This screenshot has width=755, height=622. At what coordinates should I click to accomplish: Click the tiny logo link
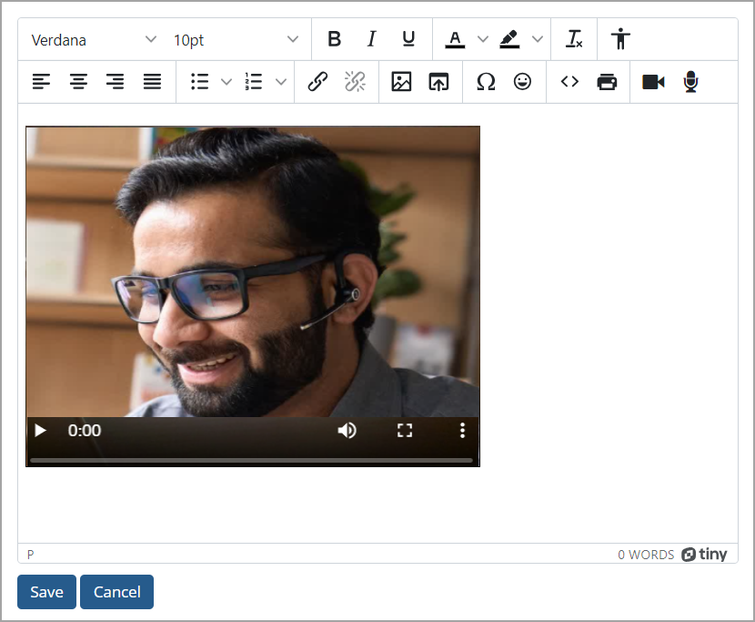click(x=704, y=555)
